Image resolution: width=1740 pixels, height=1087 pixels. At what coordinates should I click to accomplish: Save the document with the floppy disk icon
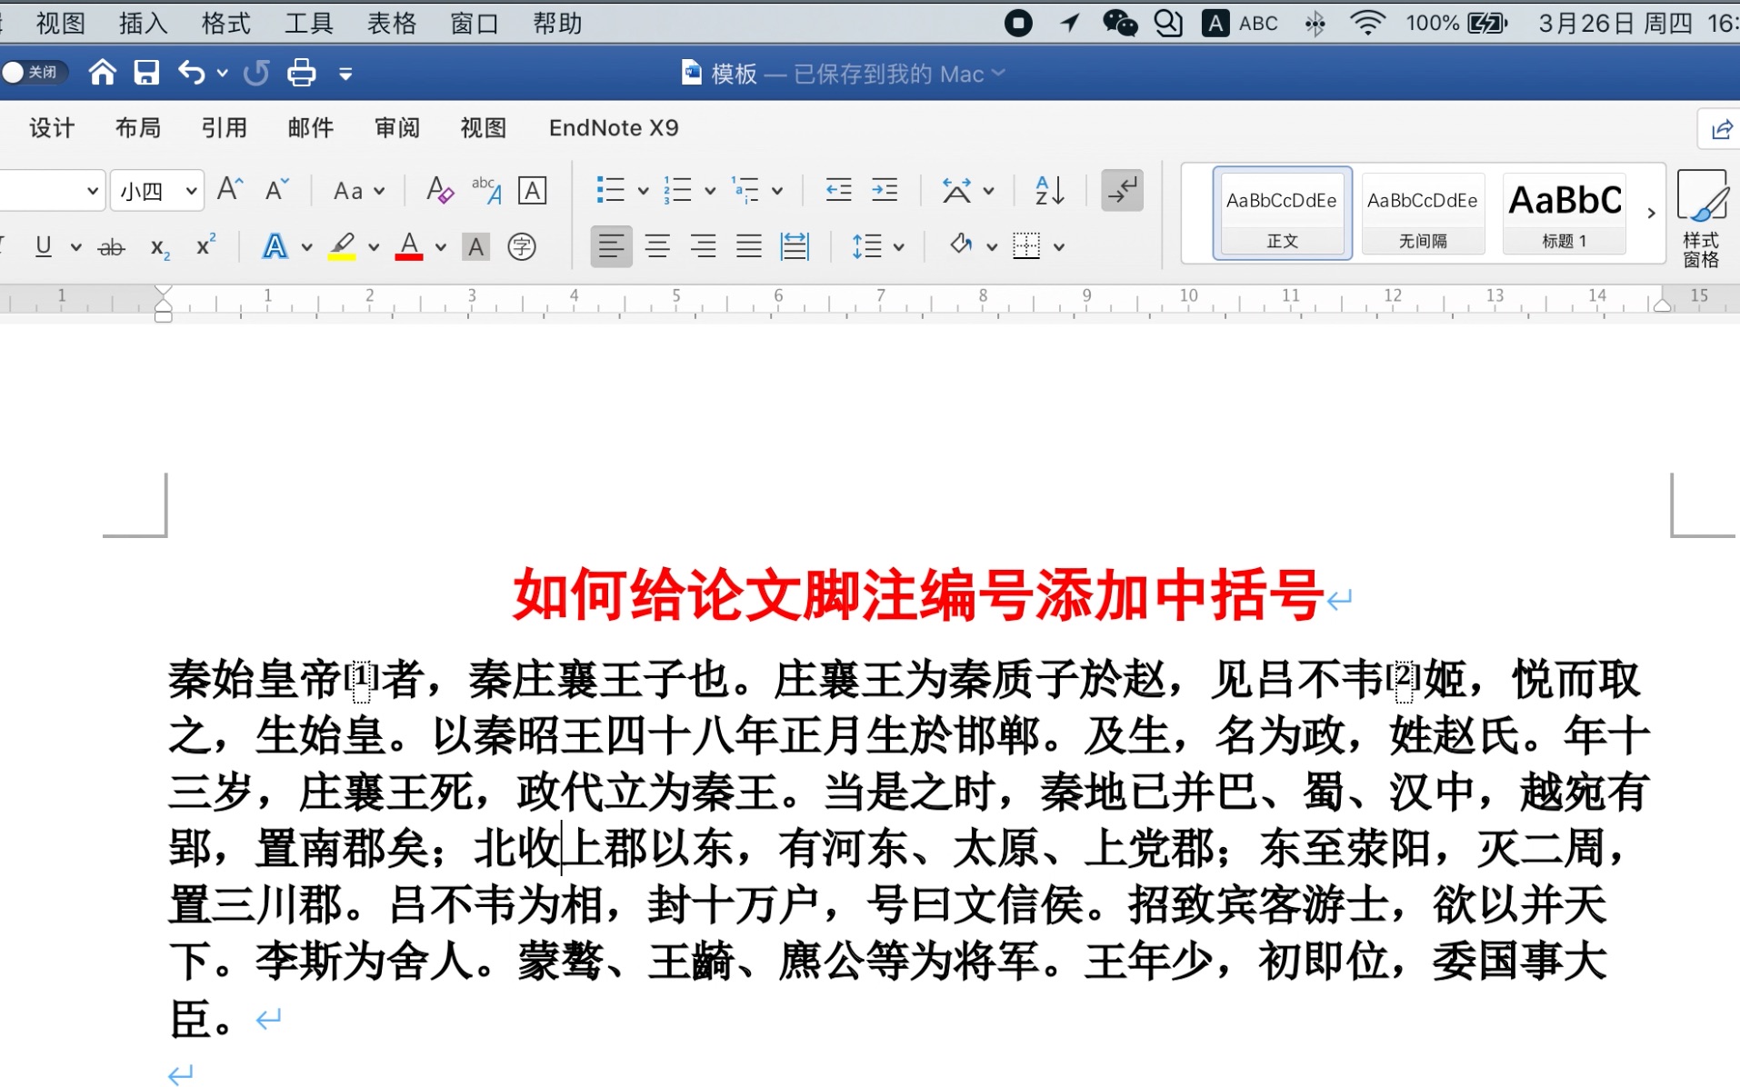click(x=146, y=73)
